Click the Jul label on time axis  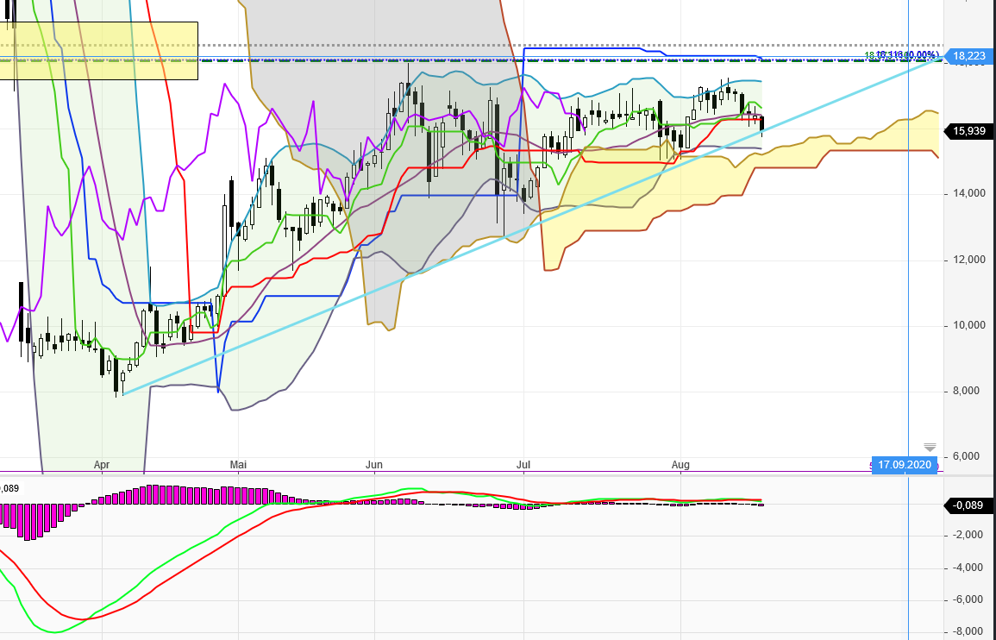(523, 466)
